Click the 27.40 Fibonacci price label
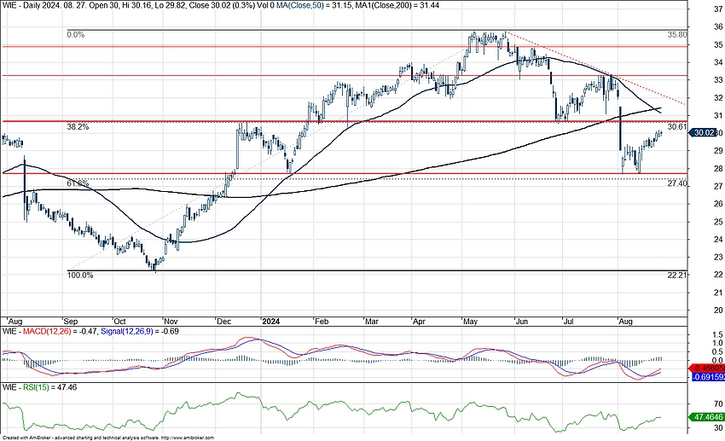Viewport: 725px width, 441px height. pos(676,183)
